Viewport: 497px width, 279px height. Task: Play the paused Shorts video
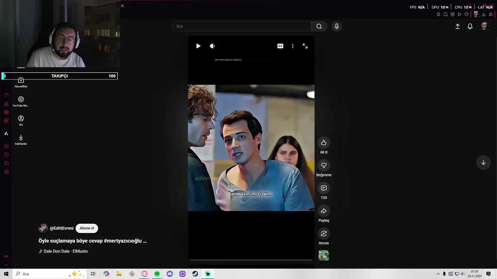pos(198,46)
